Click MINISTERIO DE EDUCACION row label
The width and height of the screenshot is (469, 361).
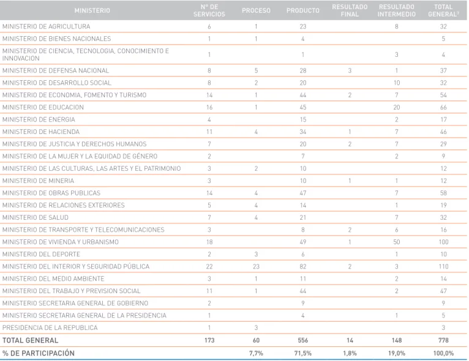43,107
